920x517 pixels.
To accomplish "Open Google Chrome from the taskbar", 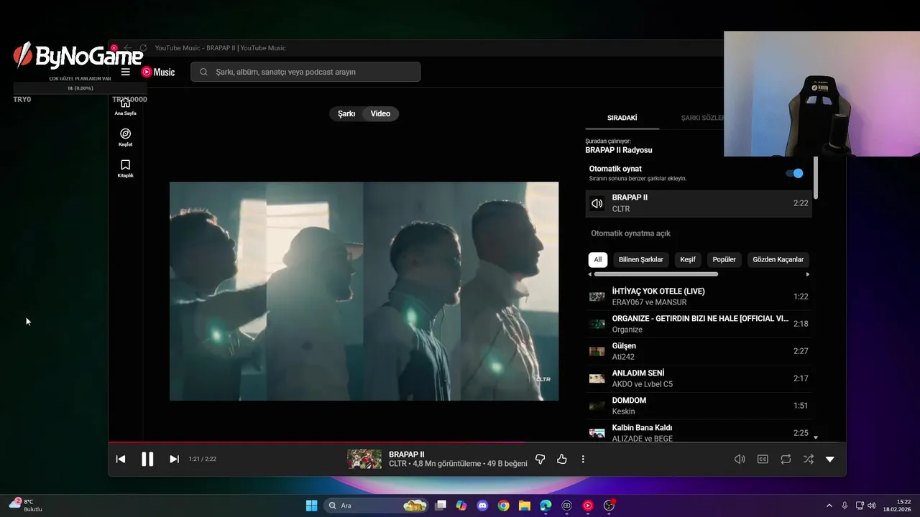I will pos(503,506).
